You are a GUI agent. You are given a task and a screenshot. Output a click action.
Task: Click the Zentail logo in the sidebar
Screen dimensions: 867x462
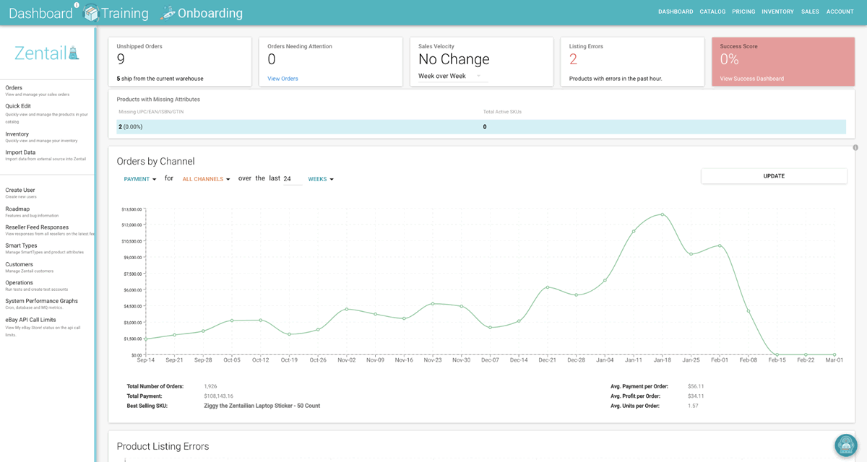[x=47, y=53]
